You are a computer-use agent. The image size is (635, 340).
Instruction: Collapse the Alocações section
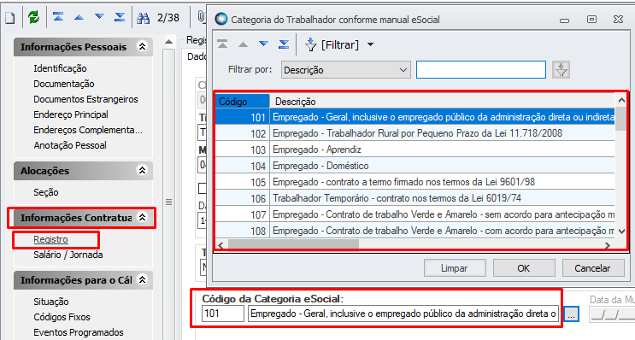[142, 170]
